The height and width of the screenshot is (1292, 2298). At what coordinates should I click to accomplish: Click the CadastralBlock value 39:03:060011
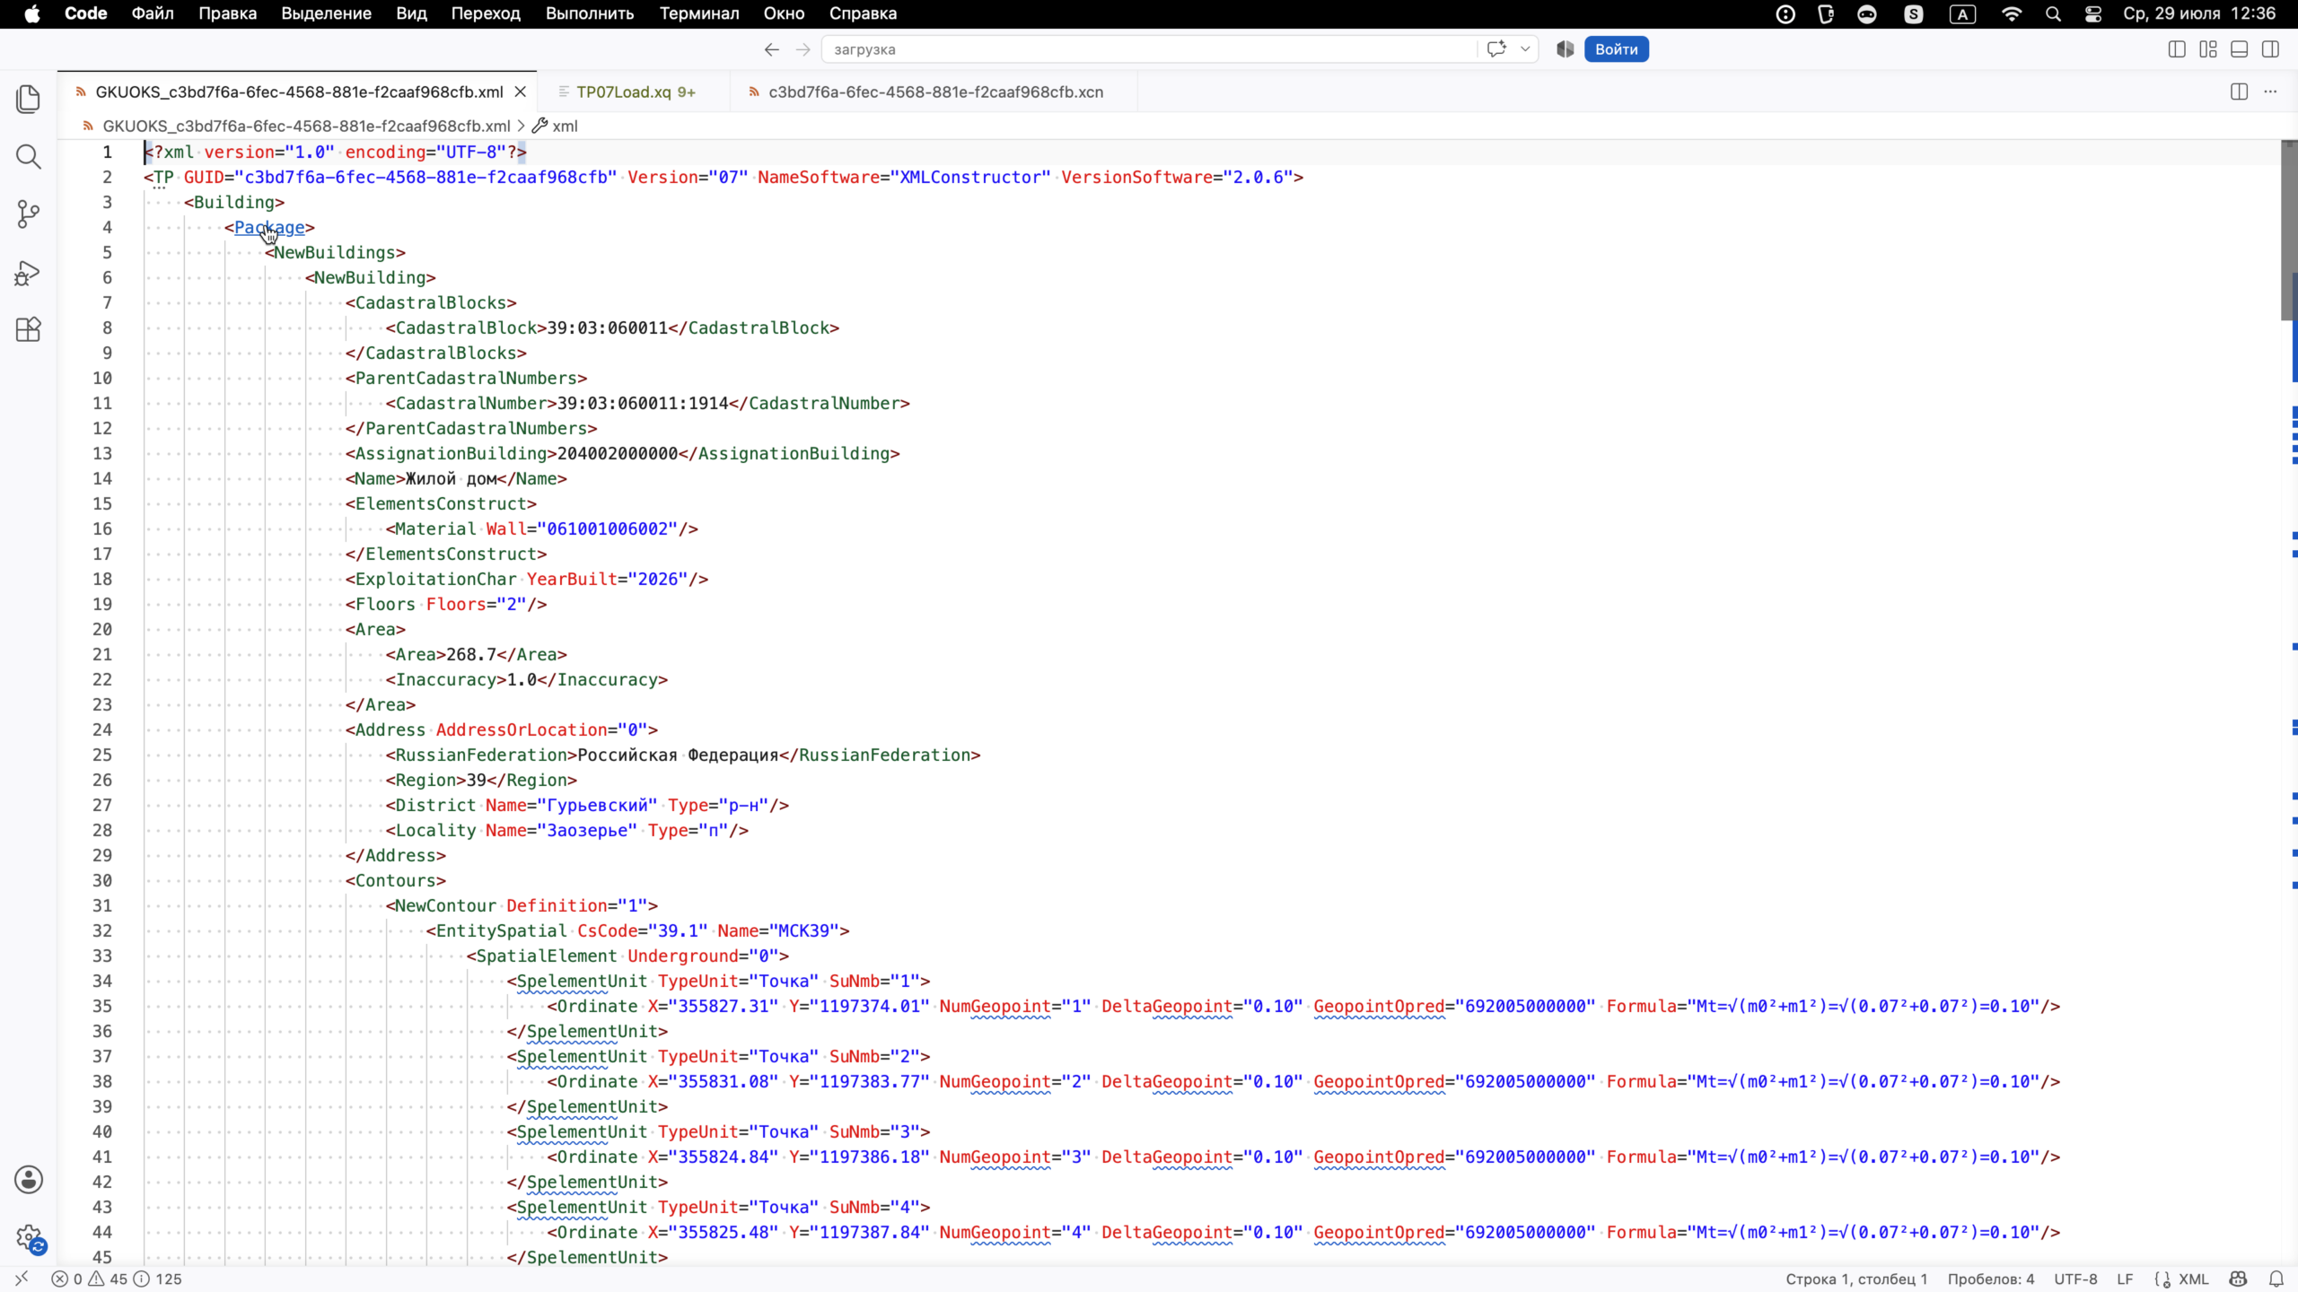tap(608, 327)
